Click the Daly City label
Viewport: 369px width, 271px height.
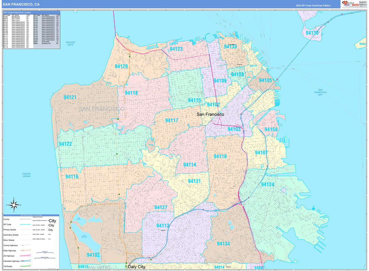136,267
